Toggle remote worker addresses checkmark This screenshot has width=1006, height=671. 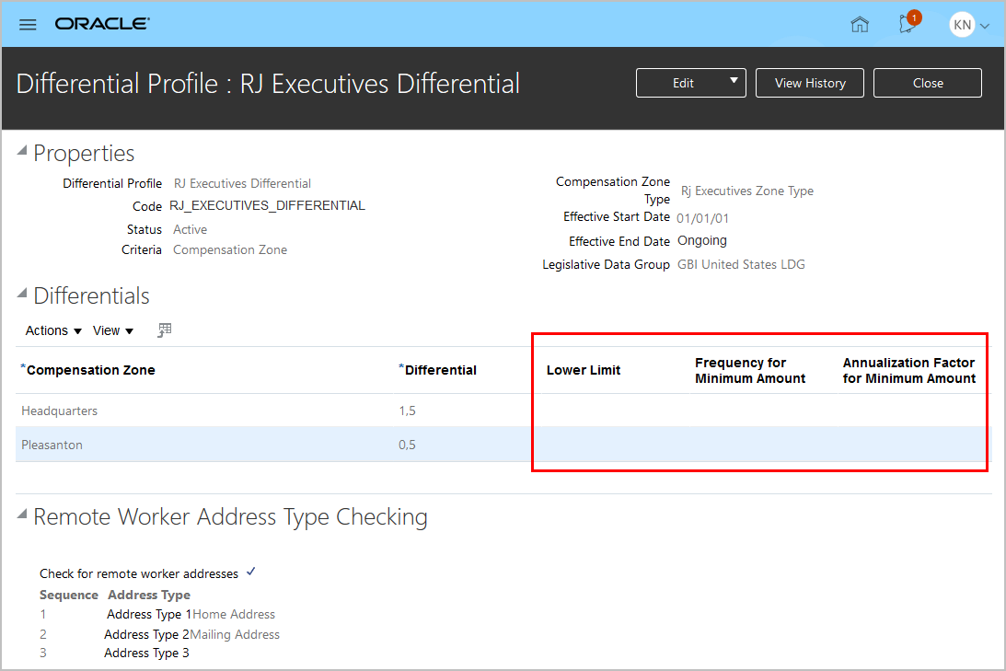pyautogui.click(x=251, y=573)
